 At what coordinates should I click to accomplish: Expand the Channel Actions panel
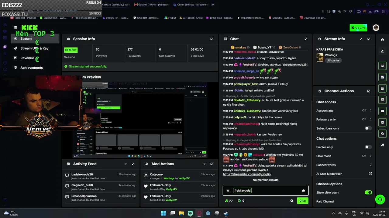(x=369, y=91)
